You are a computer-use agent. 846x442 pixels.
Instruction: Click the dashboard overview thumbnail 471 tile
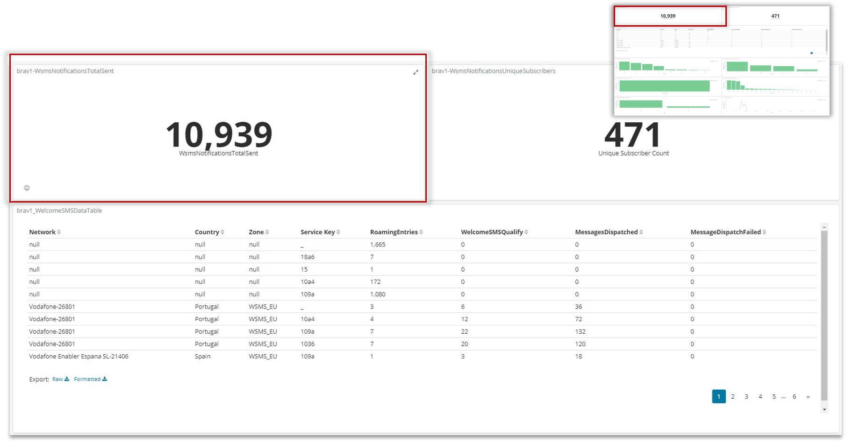coord(775,16)
